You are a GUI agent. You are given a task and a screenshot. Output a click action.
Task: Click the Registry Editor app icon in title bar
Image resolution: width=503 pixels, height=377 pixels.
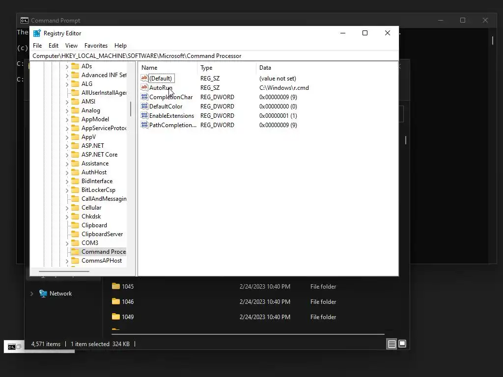[37, 33]
